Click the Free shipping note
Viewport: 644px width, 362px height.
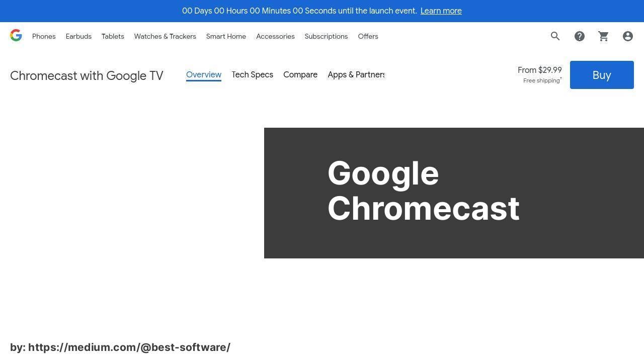pos(542,80)
